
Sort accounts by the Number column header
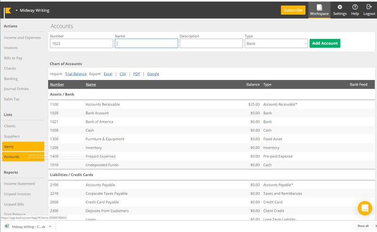click(57, 85)
